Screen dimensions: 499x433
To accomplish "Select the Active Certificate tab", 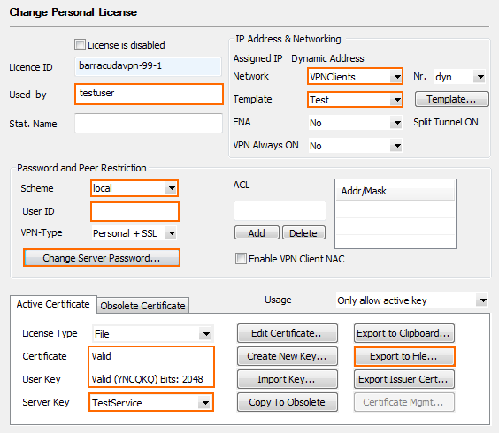I will click(53, 304).
